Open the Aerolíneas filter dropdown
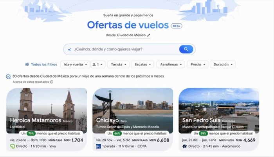 (170, 64)
